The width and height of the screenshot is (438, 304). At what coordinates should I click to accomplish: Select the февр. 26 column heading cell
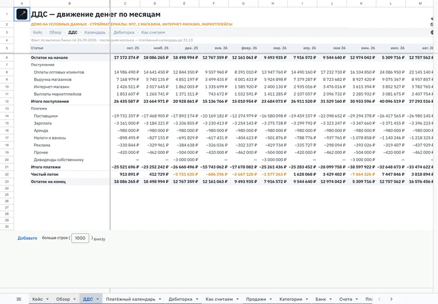(x=243, y=48)
